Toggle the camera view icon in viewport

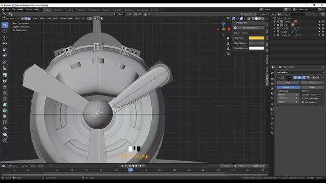coord(228,49)
